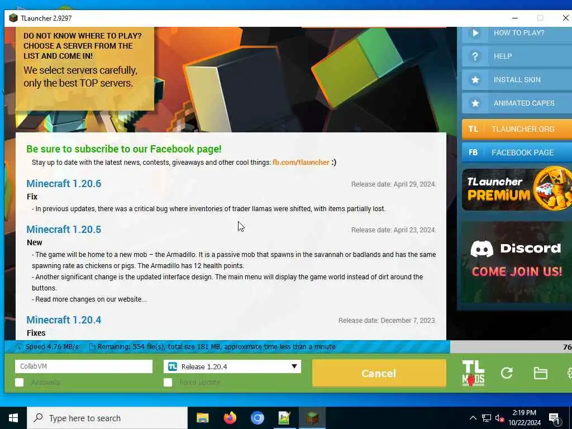
Task: Select TLauncher taskbar icon
Action: 312,418
